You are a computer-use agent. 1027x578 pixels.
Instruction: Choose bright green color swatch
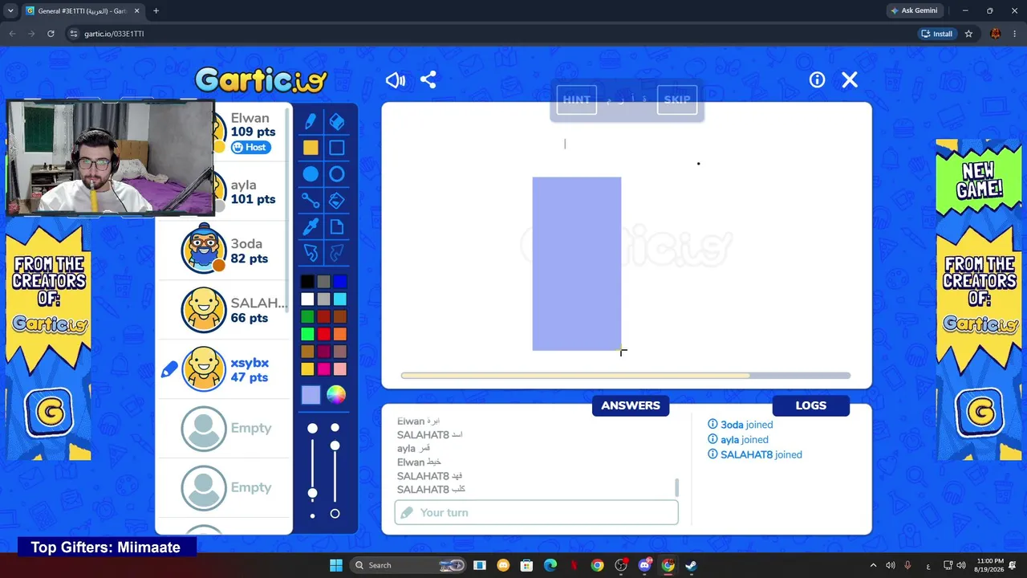tap(307, 334)
